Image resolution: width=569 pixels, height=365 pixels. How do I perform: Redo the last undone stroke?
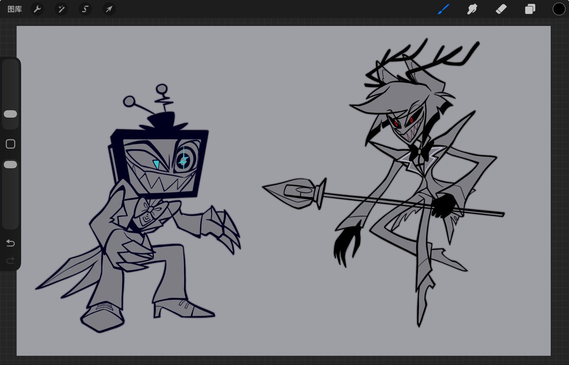(x=10, y=260)
